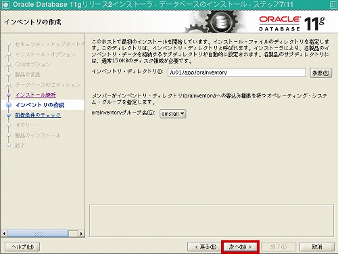Browse the directory with the 参照(R) button
The image size is (338, 254).
pyautogui.click(x=321, y=73)
